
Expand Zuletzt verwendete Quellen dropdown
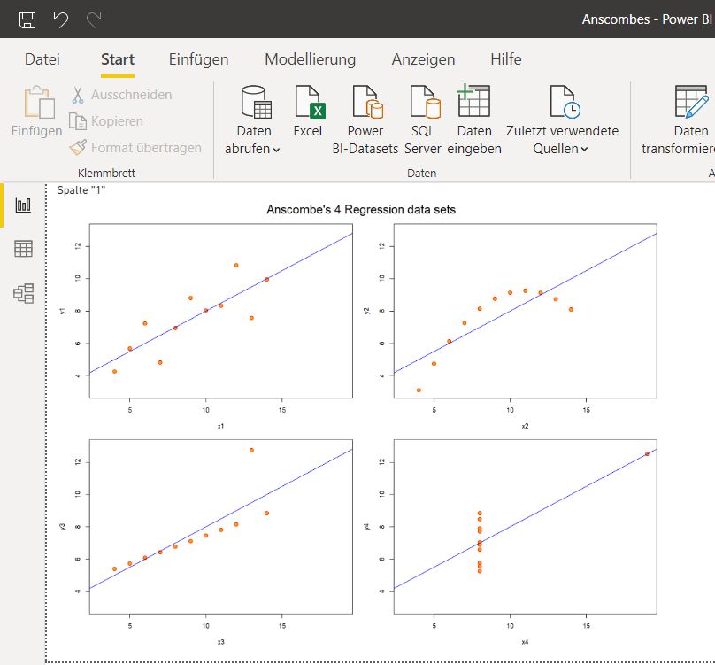pyautogui.click(x=561, y=149)
